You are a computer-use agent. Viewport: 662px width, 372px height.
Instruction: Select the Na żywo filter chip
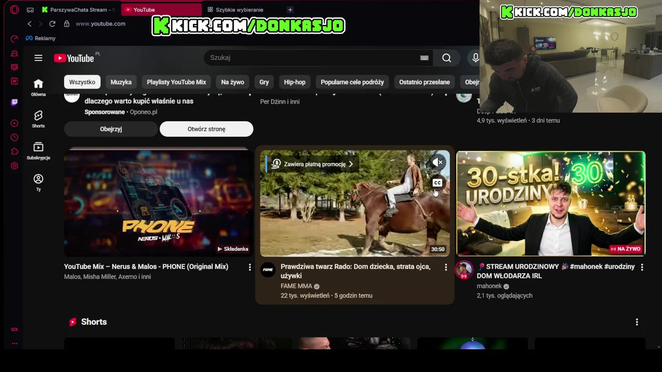click(x=233, y=82)
